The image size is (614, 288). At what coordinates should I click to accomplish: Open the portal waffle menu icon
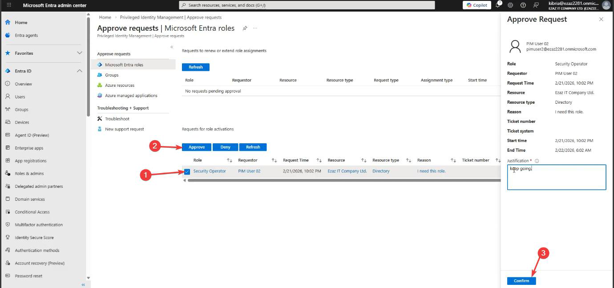point(9,5)
